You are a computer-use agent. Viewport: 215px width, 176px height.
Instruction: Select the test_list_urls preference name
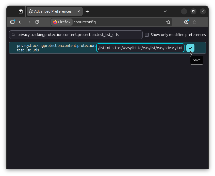click(56, 48)
